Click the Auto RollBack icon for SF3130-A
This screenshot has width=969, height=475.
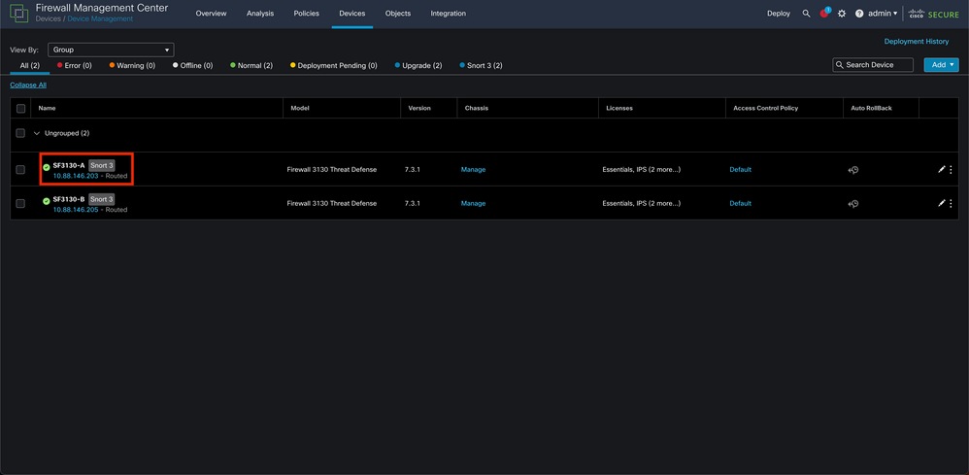[x=852, y=170]
